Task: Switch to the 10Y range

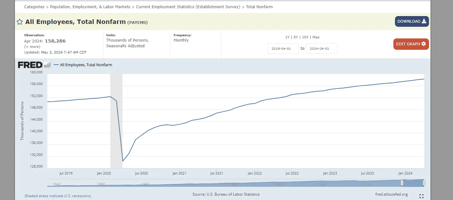Action: [x=305, y=37]
